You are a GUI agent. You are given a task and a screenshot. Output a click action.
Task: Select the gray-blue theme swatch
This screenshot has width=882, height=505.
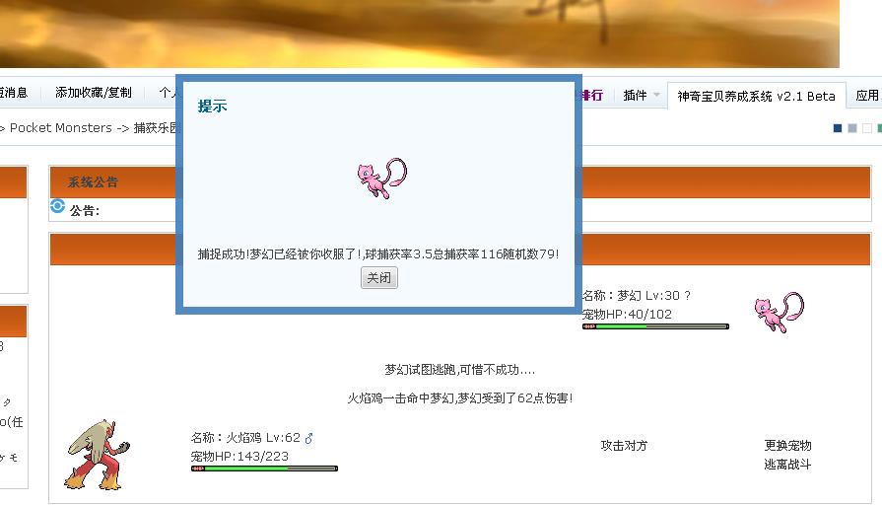pyautogui.click(x=852, y=128)
